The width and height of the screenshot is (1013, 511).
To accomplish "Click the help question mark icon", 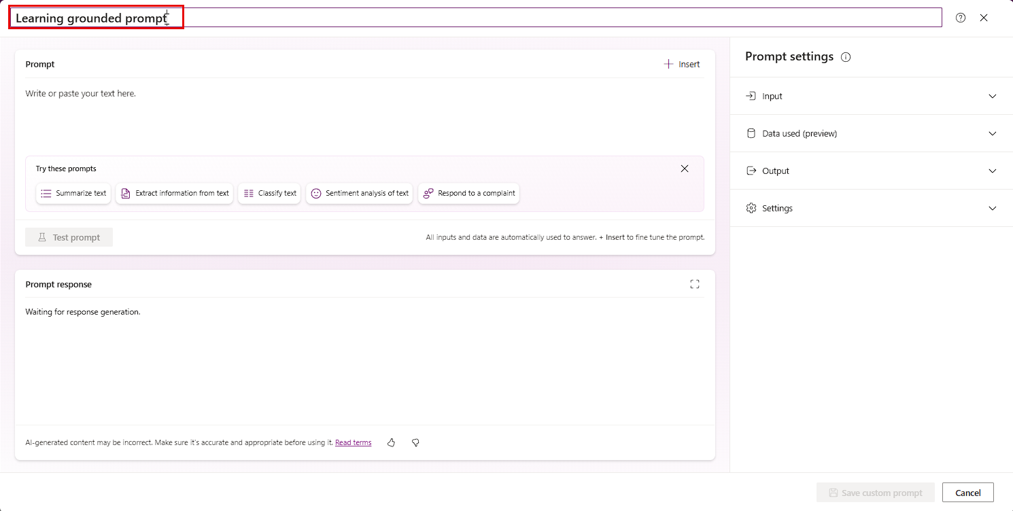I will click(x=961, y=18).
